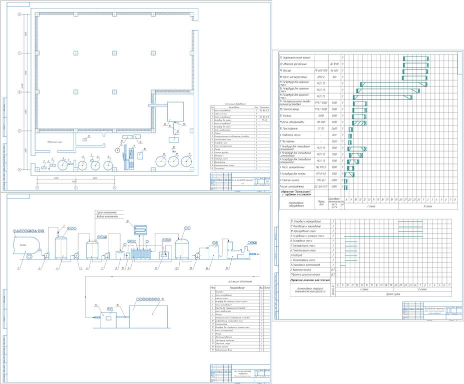Image resolution: width=464 pixels, height=384 pixels.
Task: Select the timeline line in the 'Упаковка и маркирование' row
Action: (410, 221)
